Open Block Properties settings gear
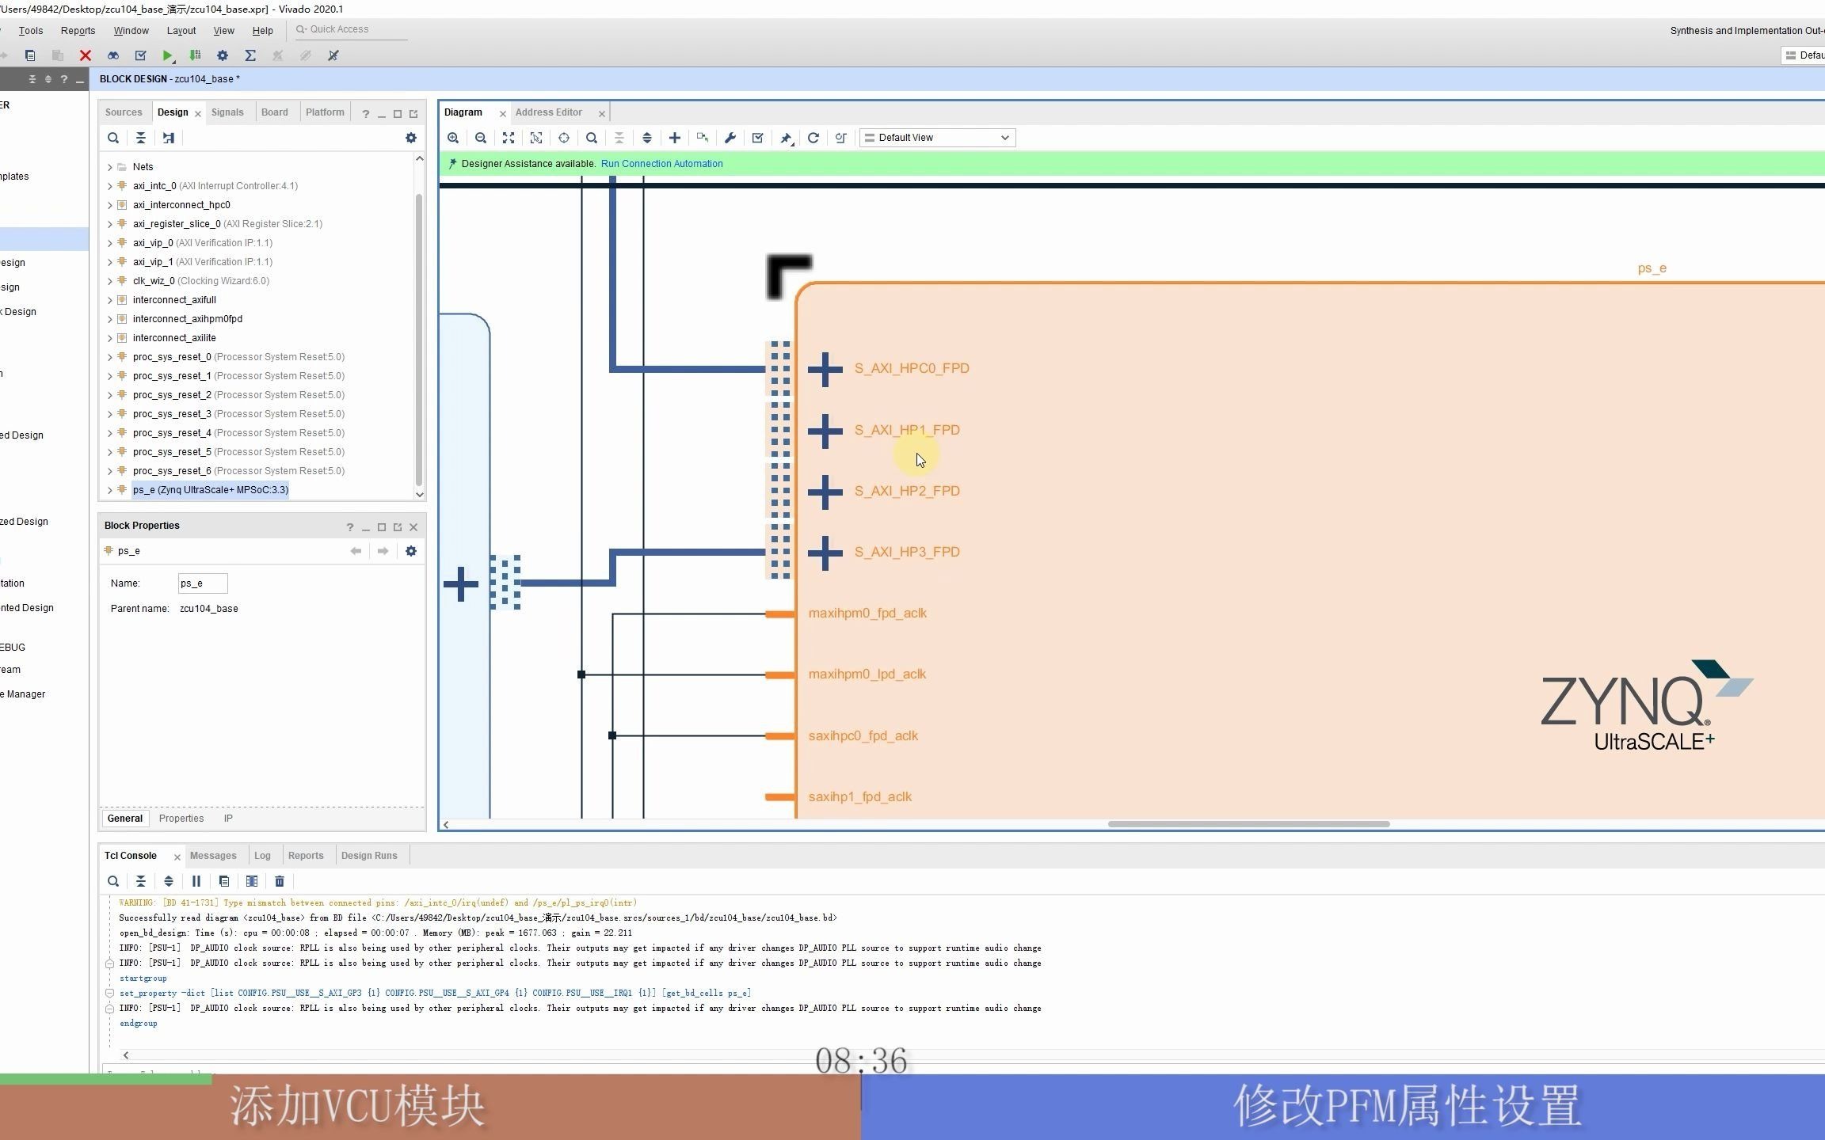This screenshot has height=1140, width=1825. click(x=411, y=551)
